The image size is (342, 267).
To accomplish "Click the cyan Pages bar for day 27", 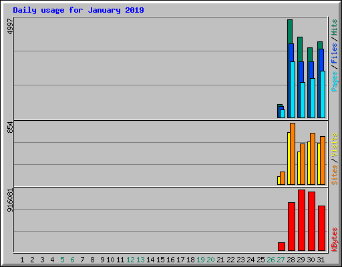I will tap(283, 113).
